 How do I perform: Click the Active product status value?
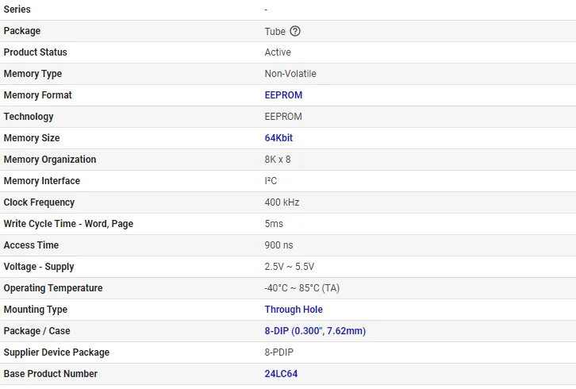tap(278, 52)
